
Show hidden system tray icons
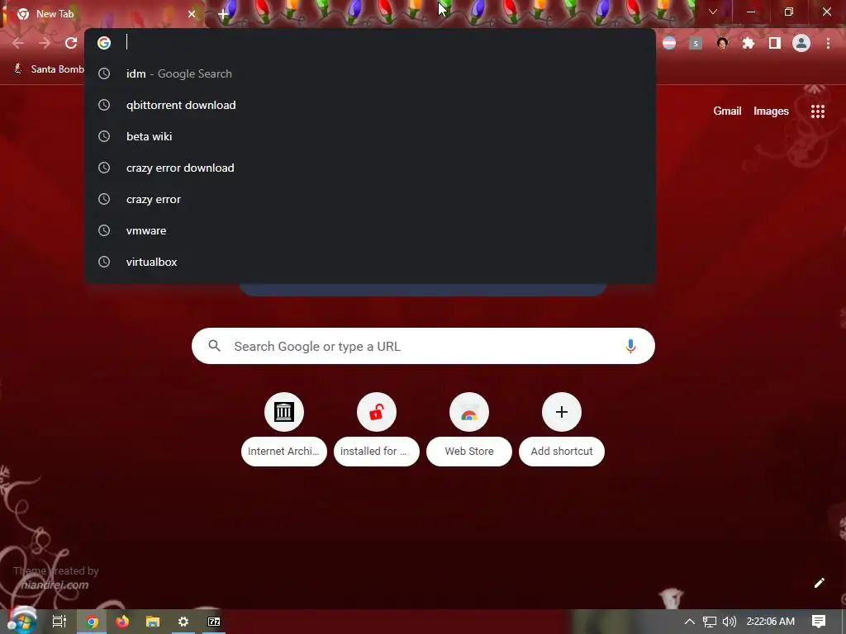(x=690, y=622)
